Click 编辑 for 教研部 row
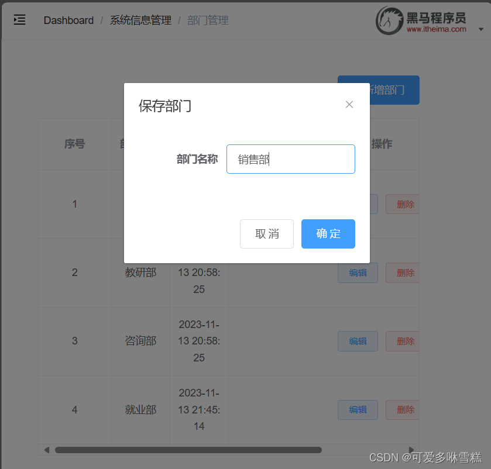 click(x=358, y=273)
